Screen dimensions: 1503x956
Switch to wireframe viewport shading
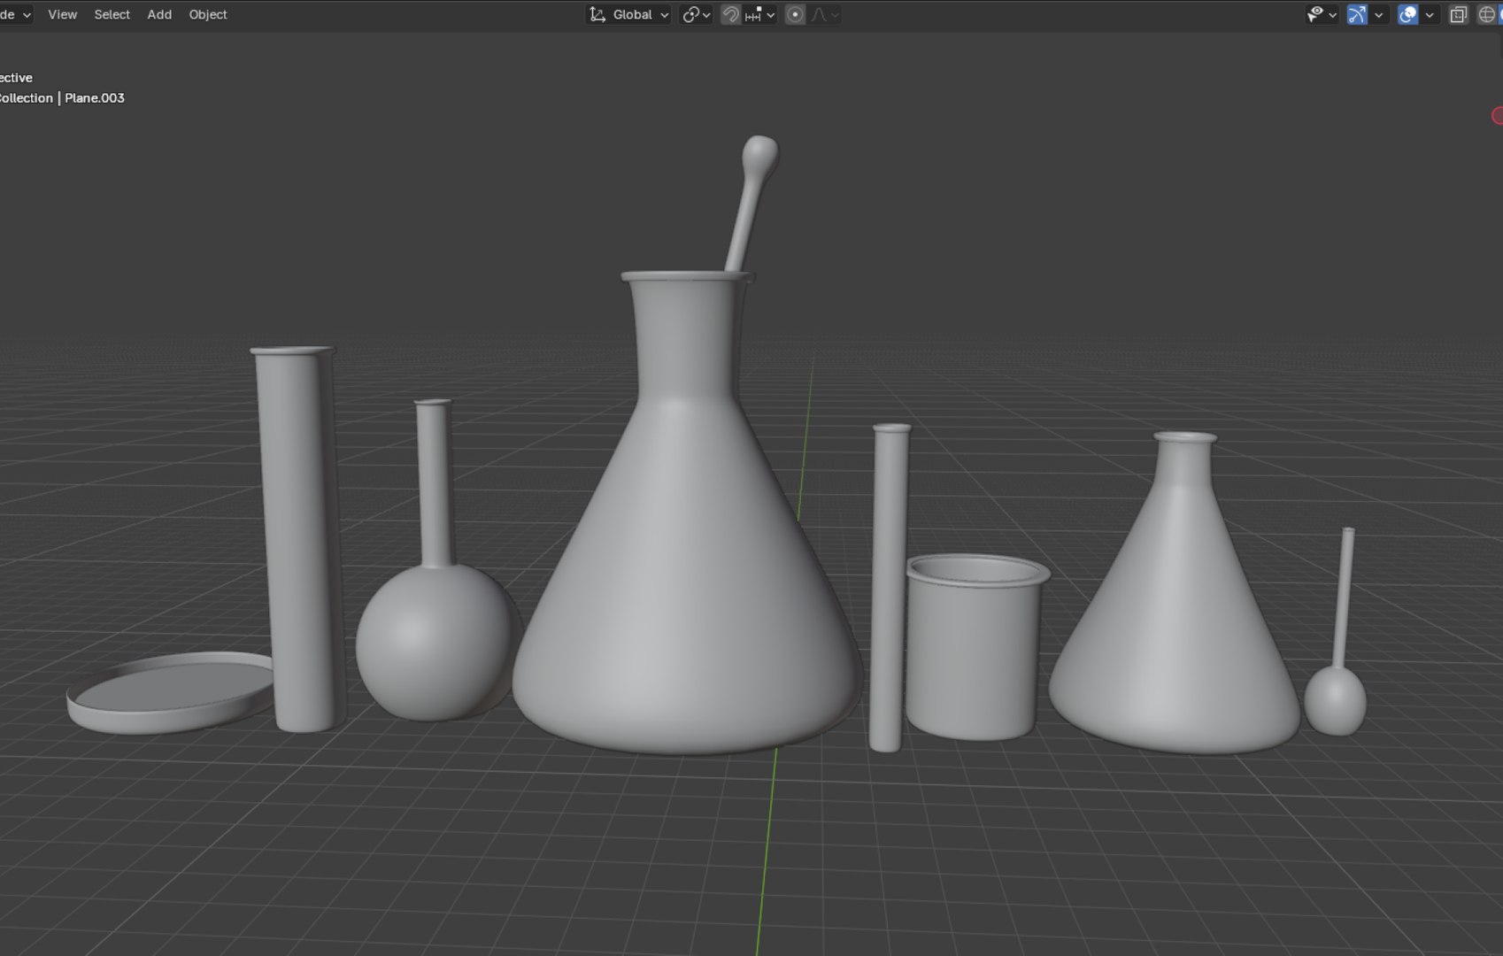click(1487, 14)
